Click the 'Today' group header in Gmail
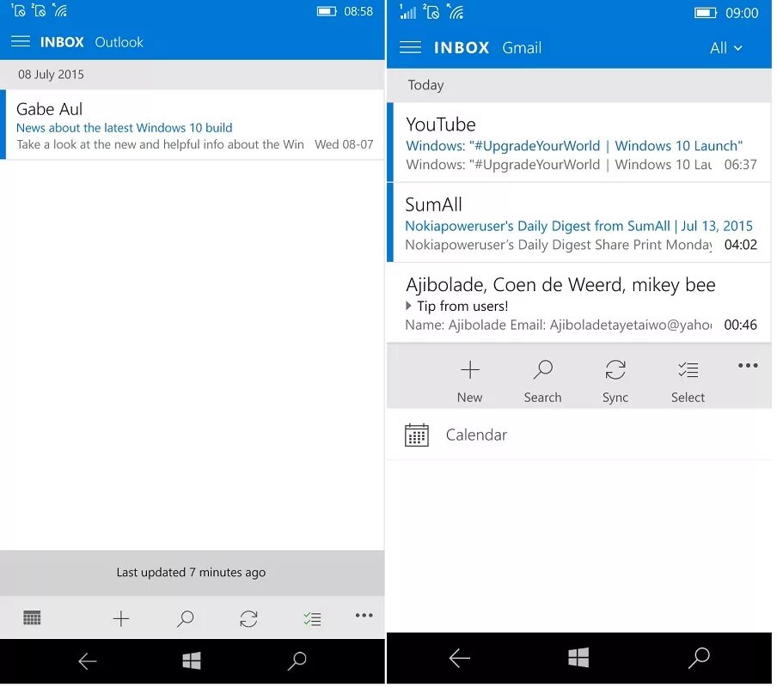Viewport: 777px width, 687px height. click(x=425, y=85)
